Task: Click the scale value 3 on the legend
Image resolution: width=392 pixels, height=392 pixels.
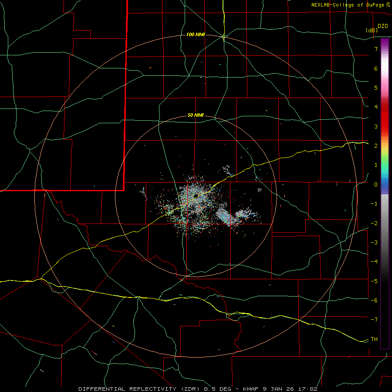Action: 376,126
